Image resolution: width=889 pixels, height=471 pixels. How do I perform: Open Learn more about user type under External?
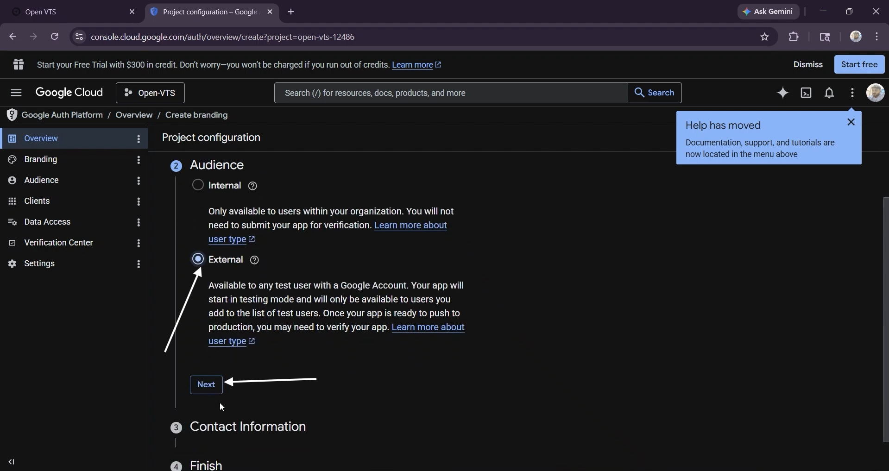[336, 334]
